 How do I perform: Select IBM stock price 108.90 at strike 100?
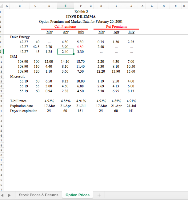point(23,62)
